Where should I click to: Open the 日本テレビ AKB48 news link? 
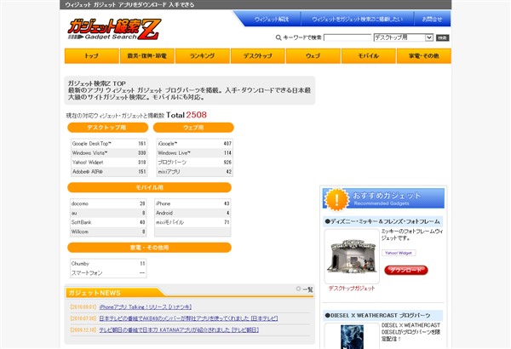(x=188, y=318)
